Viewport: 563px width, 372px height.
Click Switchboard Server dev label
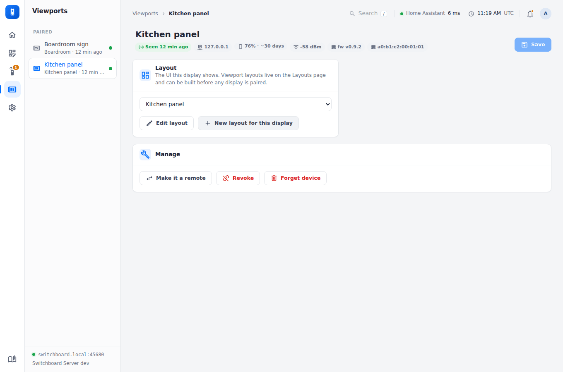(61, 363)
